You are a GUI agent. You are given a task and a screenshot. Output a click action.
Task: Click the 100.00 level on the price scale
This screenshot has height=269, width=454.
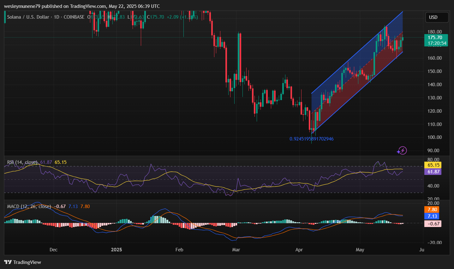(435, 137)
